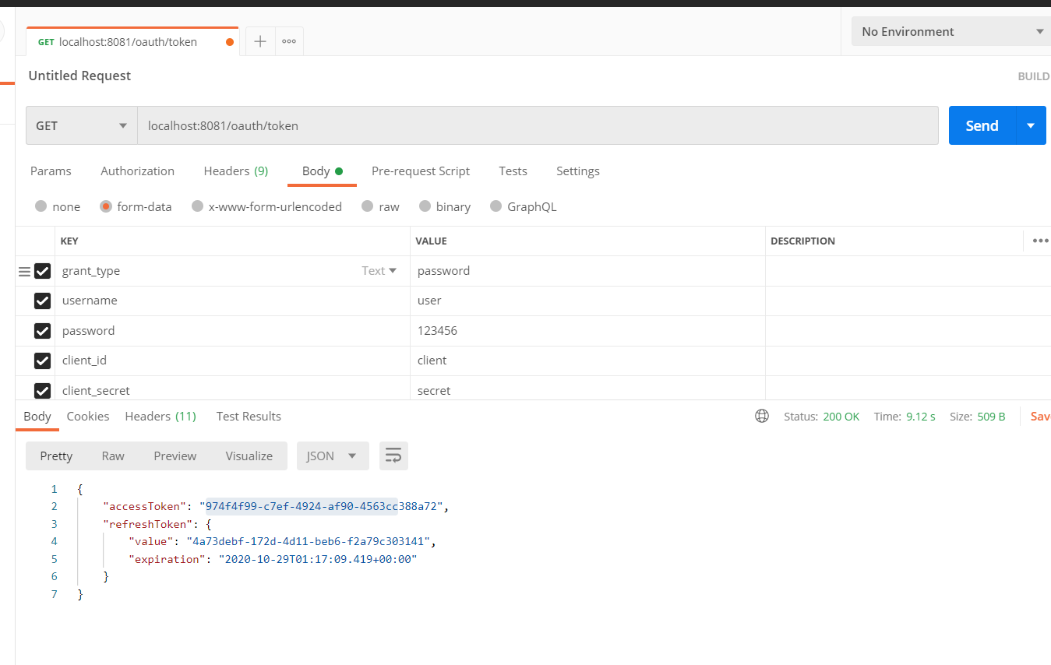The height and width of the screenshot is (665, 1051).
Task: Click the expiration timestamp in the response
Action: pos(318,559)
